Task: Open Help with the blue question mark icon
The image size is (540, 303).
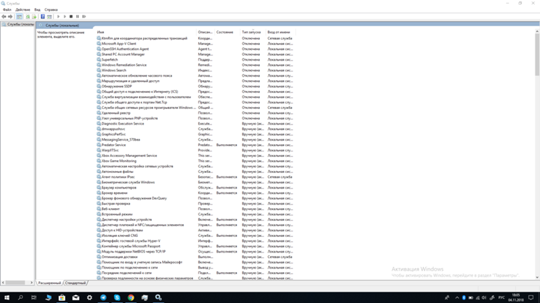Action: tap(43, 16)
